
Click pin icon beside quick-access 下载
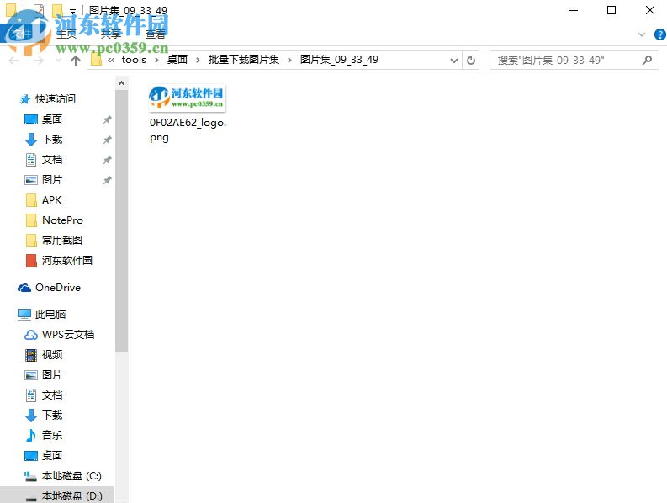[107, 140]
